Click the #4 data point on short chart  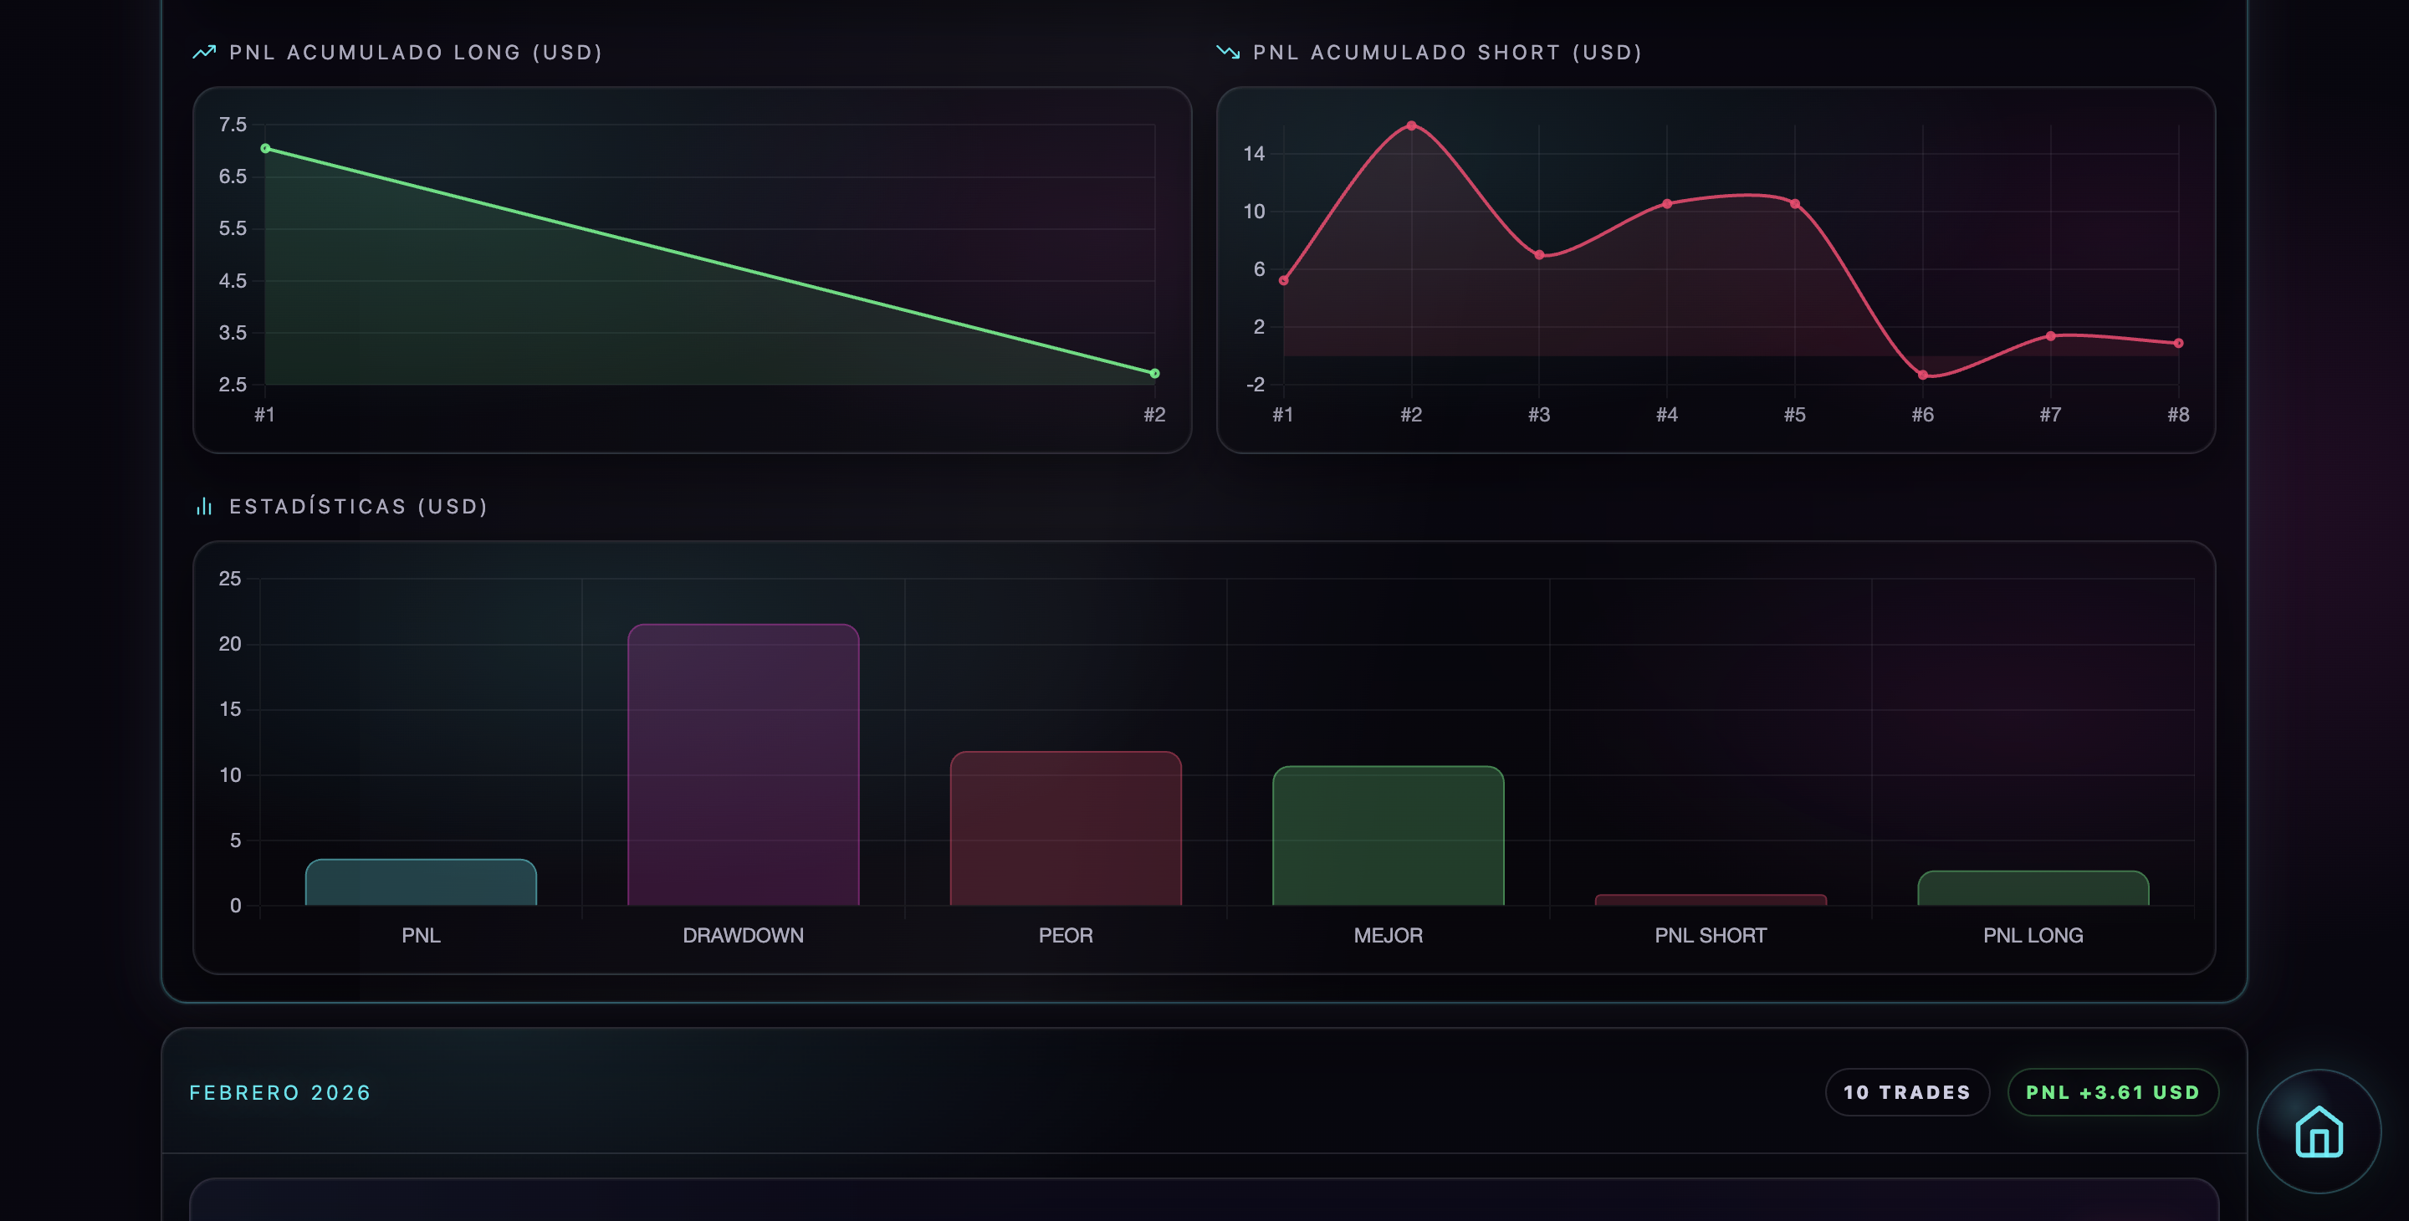pyautogui.click(x=1666, y=204)
